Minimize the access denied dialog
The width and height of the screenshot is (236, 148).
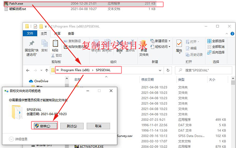click(88, 91)
